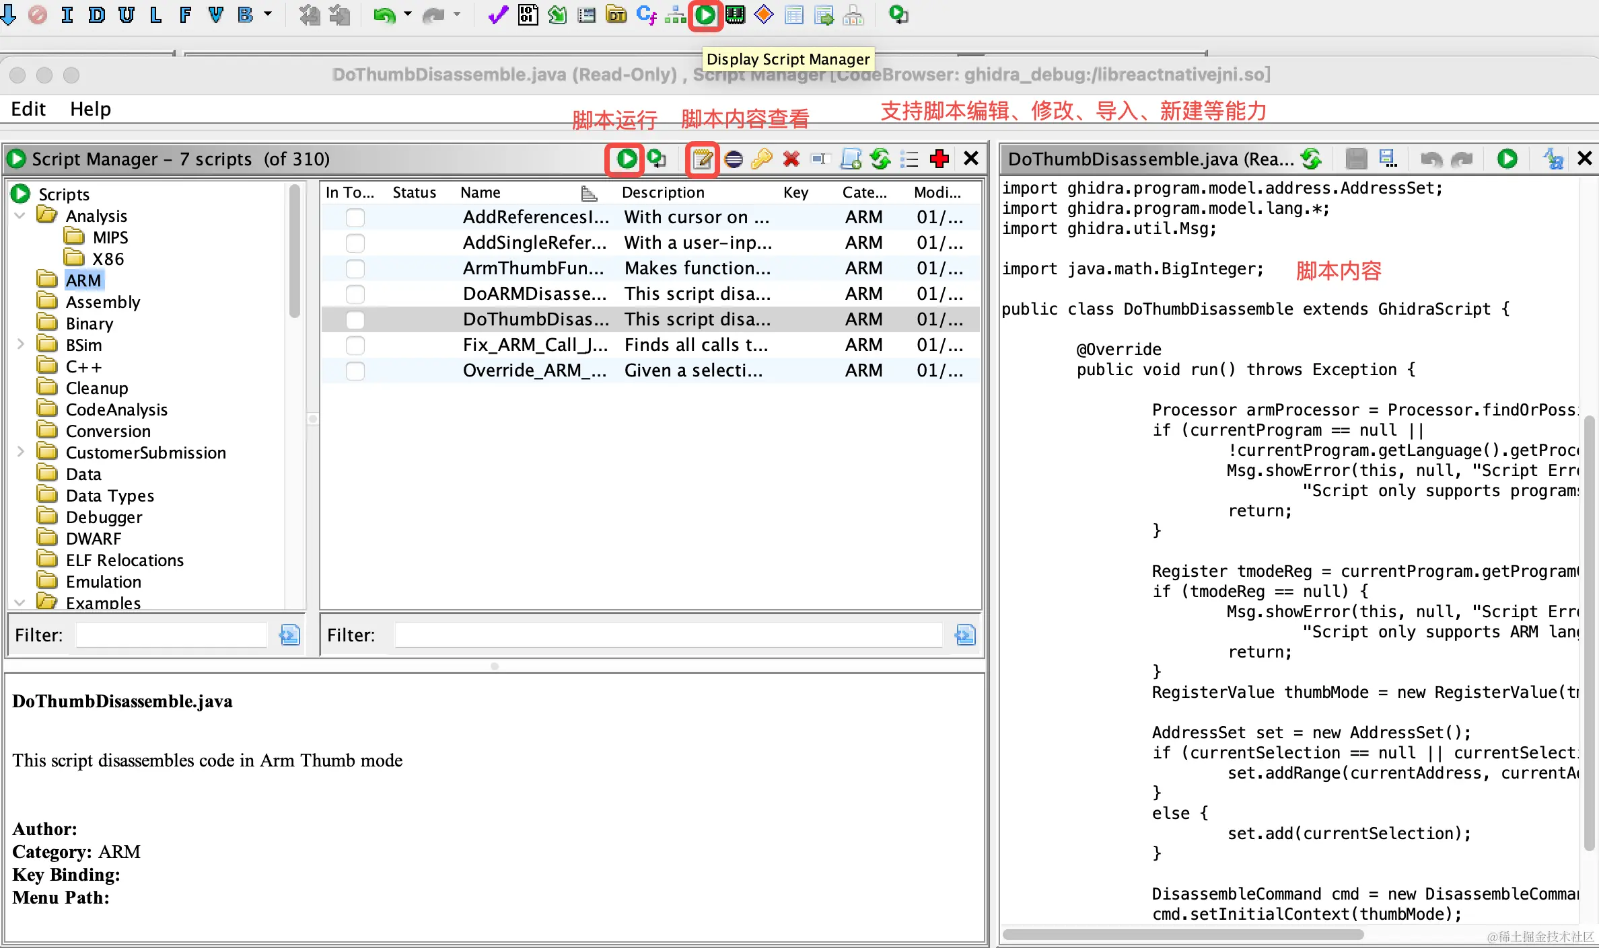Image resolution: width=1599 pixels, height=948 pixels.
Task: Click the purple checkmark toolbar icon
Action: tap(497, 15)
